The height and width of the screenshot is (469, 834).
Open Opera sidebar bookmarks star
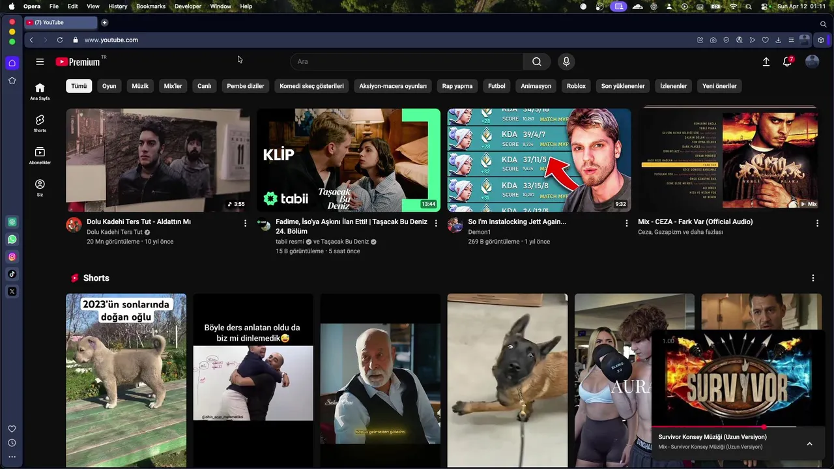tap(12, 80)
